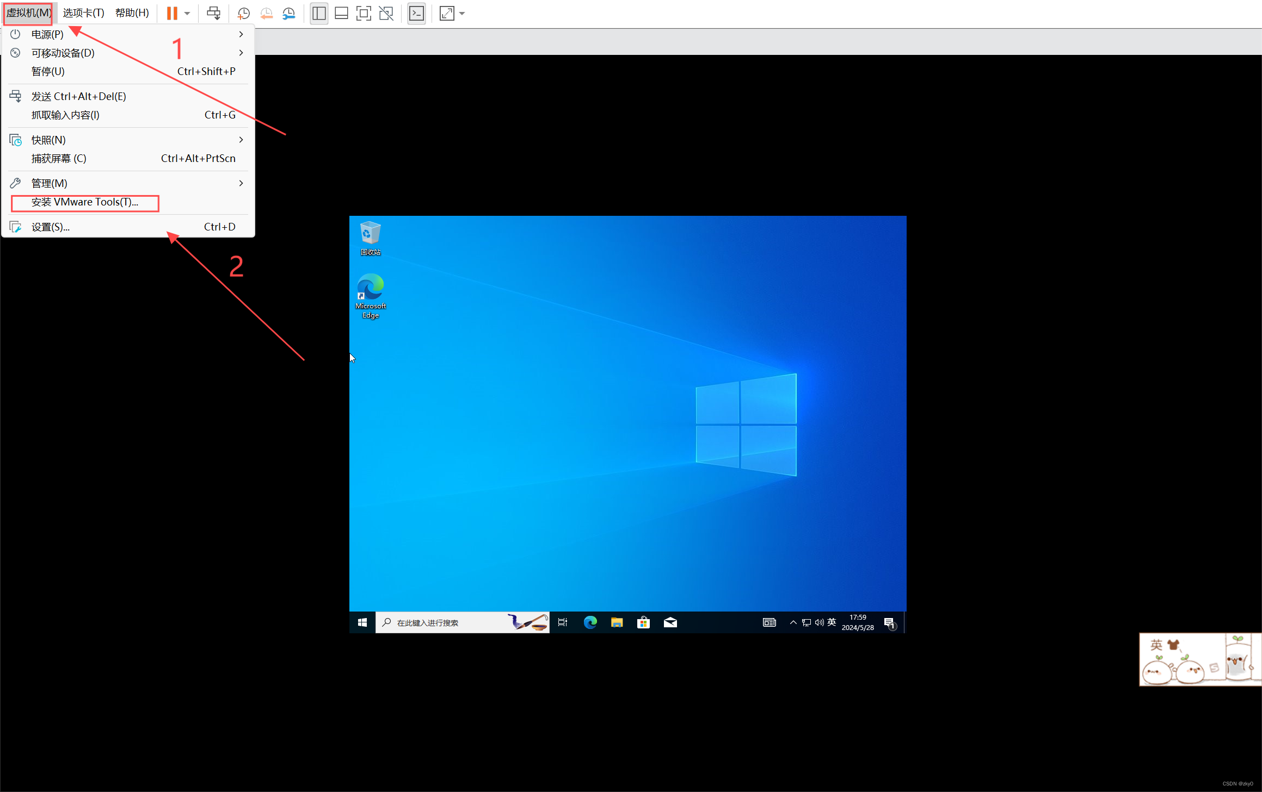Viewport: 1262px width, 792px height.
Task: Open Recycle Bin on guest desktop
Action: 370,238
